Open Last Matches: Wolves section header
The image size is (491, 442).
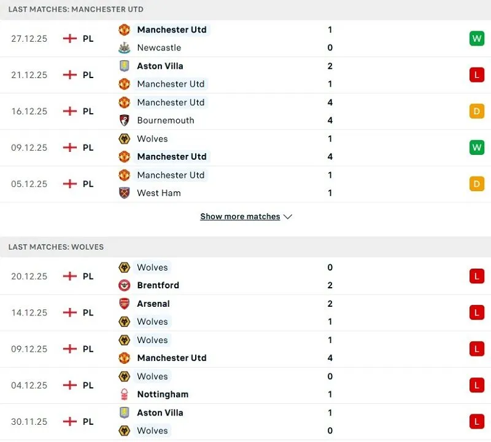click(x=56, y=247)
